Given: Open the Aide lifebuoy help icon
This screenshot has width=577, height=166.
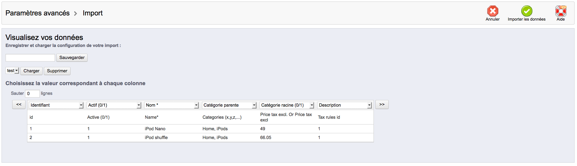Looking at the screenshot, I should [561, 11].
